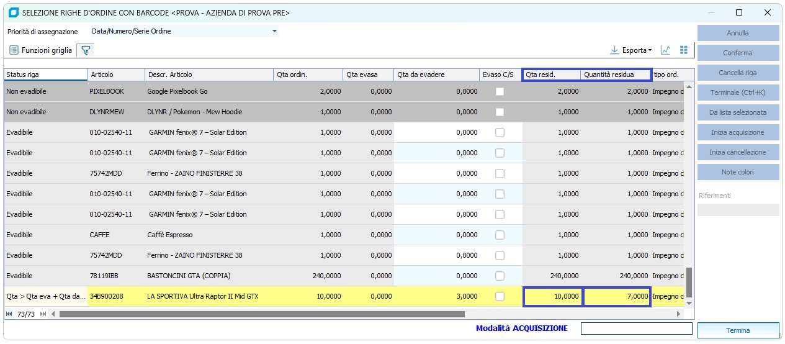The width and height of the screenshot is (785, 344).
Task: Jump to last record navigation arrow
Action: [x=43, y=314]
